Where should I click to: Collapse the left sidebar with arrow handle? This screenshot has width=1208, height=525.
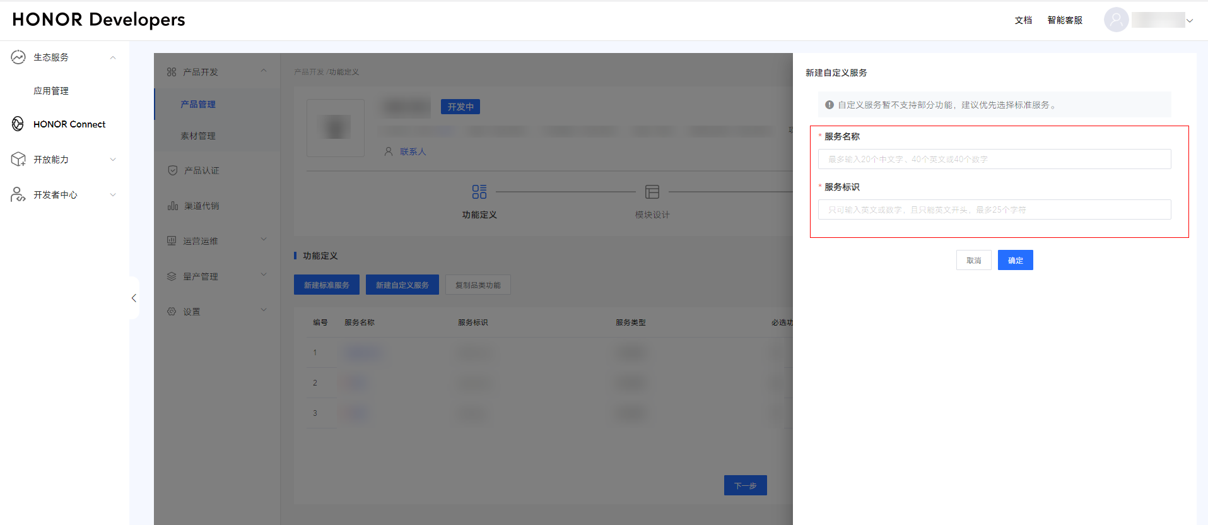click(x=134, y=298)
